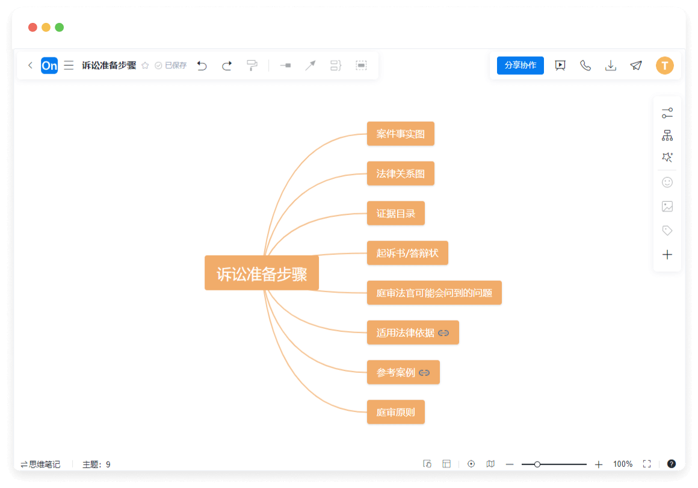Click the zoom slider handle

(537, 464)
